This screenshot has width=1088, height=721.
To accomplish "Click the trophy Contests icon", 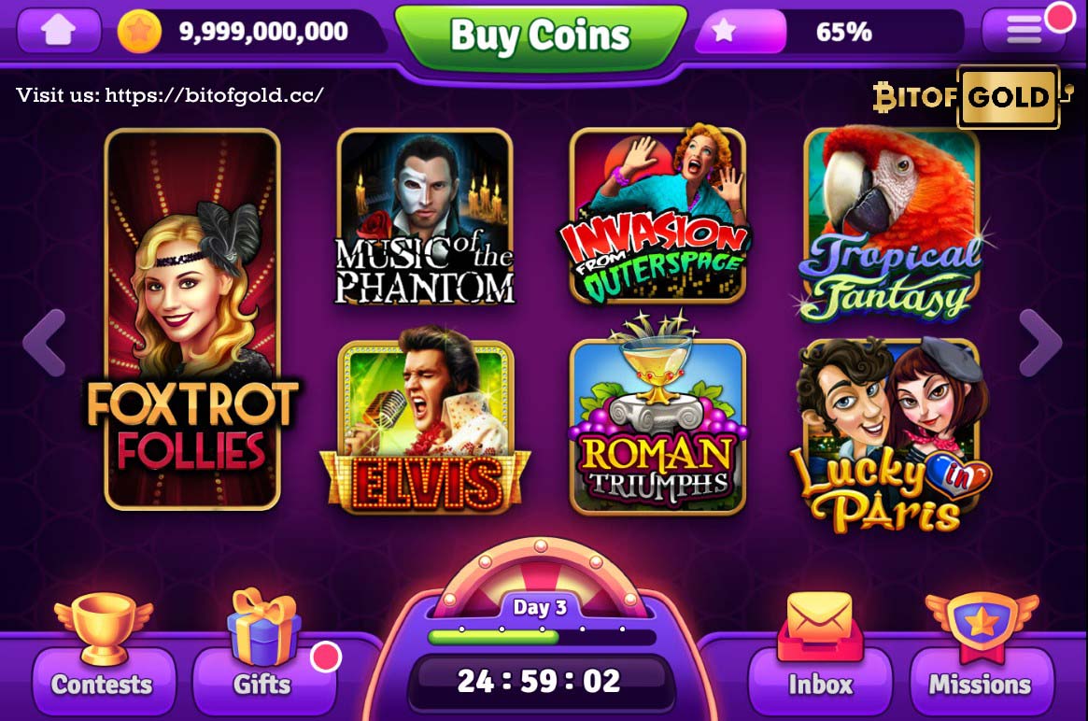I will (104, 628).
